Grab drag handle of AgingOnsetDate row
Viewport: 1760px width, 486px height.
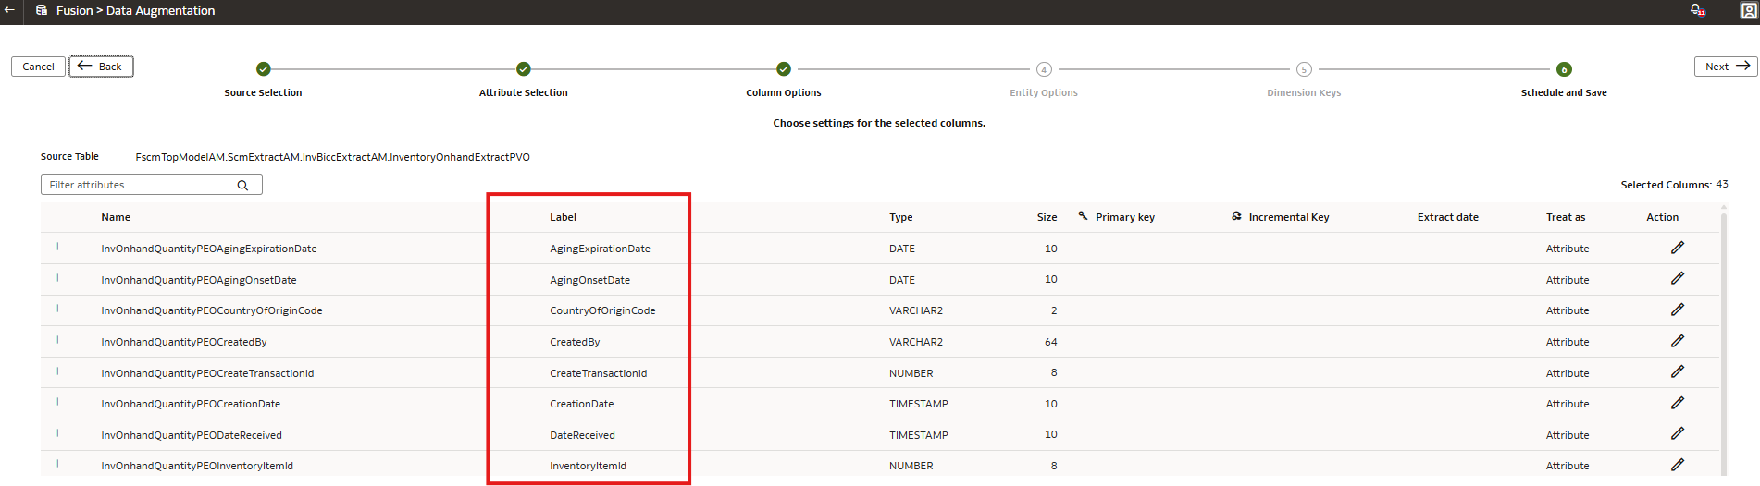pyautogui.click(x=57, y=278)
